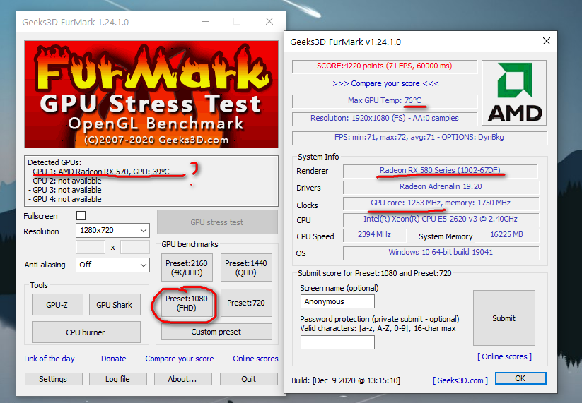Minimize the FurMark main window
The image size is (582, 403).
click(204, 21)
